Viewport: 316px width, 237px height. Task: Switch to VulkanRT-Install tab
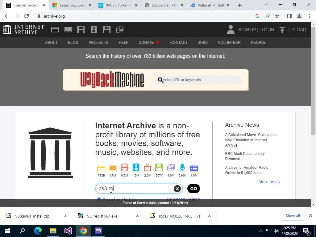[210, 5]
